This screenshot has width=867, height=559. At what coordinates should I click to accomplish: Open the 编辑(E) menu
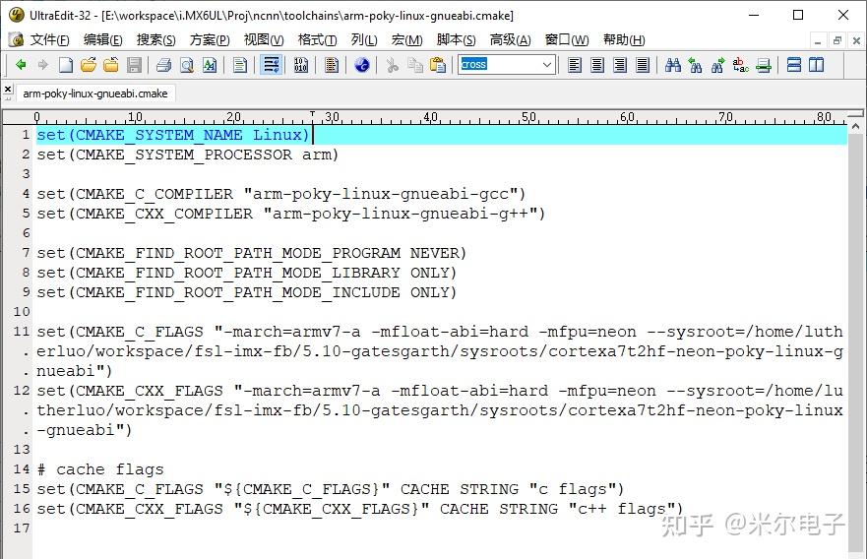[103, 39]
